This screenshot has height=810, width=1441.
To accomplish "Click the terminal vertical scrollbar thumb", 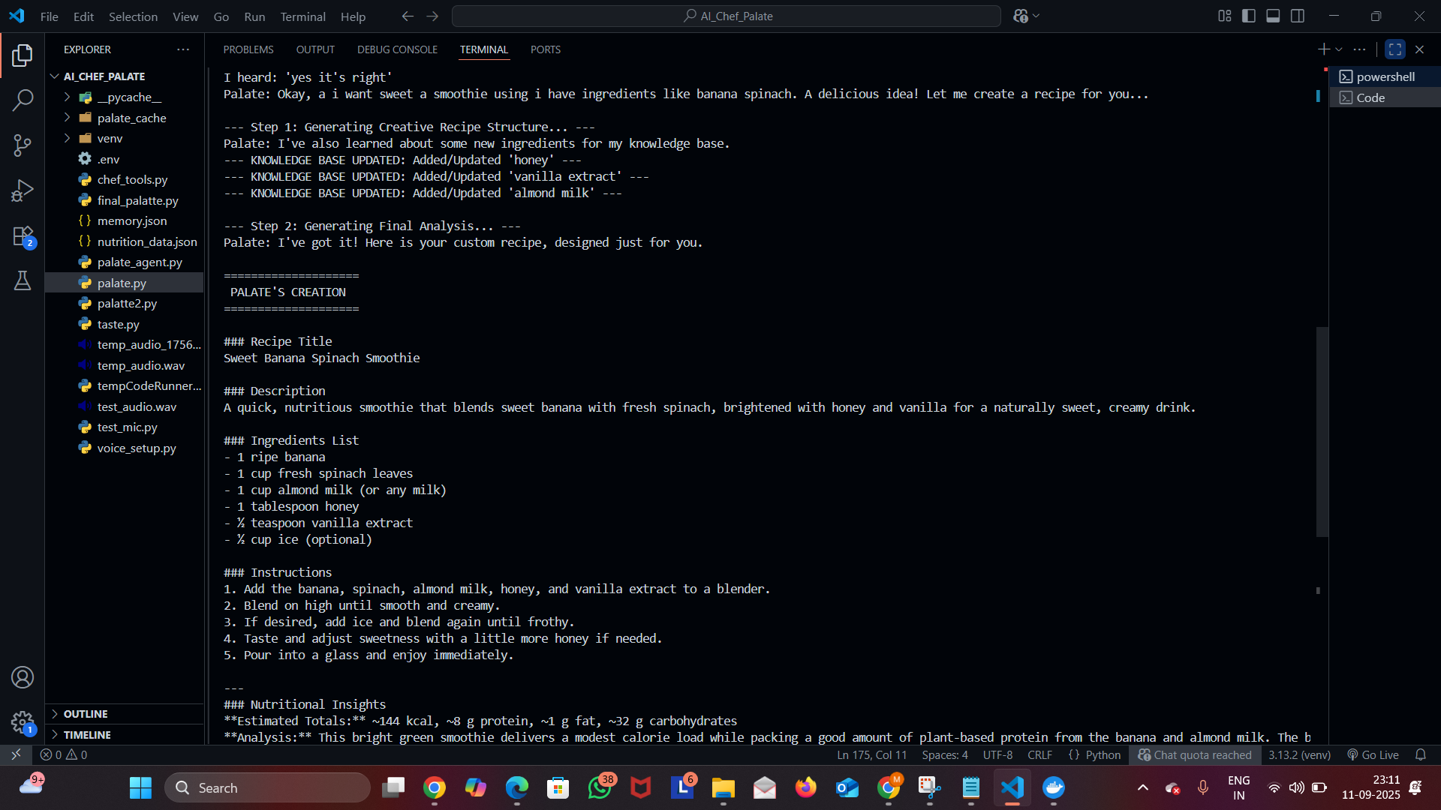I will click(x=1322, y=431).
